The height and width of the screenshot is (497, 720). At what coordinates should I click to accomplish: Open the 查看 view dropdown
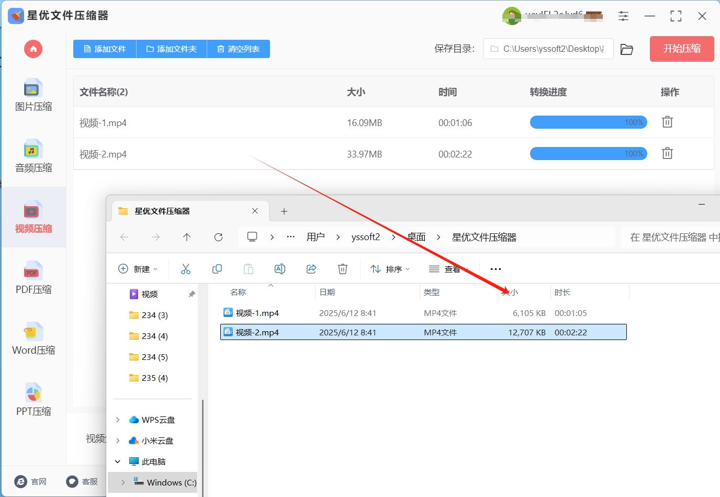[x=448, y=269]
